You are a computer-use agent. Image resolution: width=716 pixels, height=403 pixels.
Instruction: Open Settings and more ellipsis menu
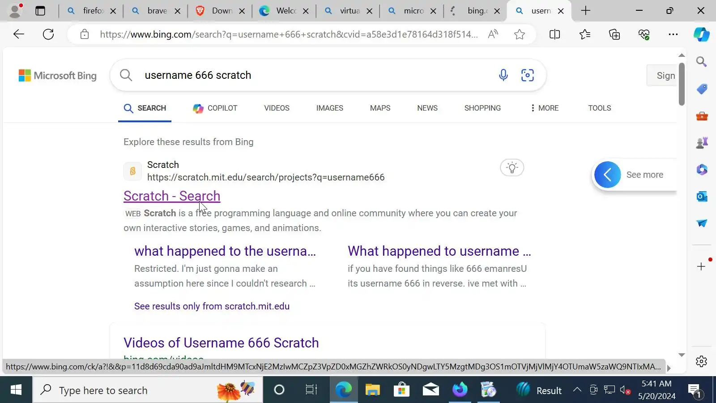[x=673, y=34]
